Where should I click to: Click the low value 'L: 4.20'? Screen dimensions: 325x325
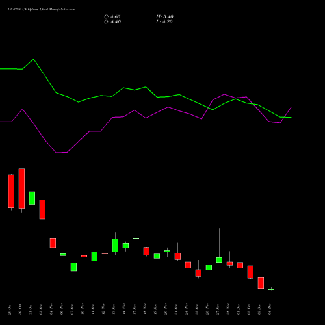tap(164, 22)
